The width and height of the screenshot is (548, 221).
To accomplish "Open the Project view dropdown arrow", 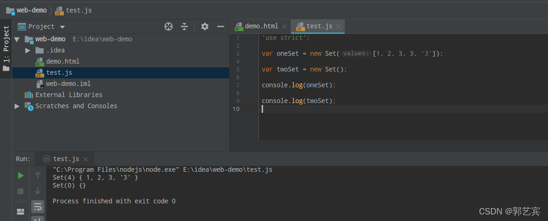I will (x=62, y=27).
